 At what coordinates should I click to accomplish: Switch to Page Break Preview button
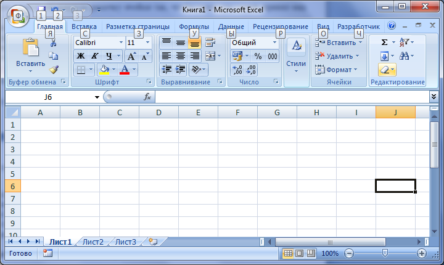click(311, 253)
